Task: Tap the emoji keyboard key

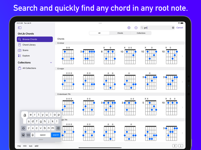Action: click(23, 135)
